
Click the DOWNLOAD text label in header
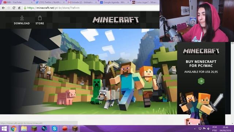coord(22,23)
